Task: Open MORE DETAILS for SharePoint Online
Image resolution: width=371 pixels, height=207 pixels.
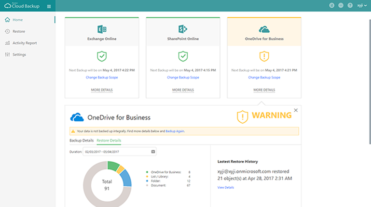Action: [183, 90]
